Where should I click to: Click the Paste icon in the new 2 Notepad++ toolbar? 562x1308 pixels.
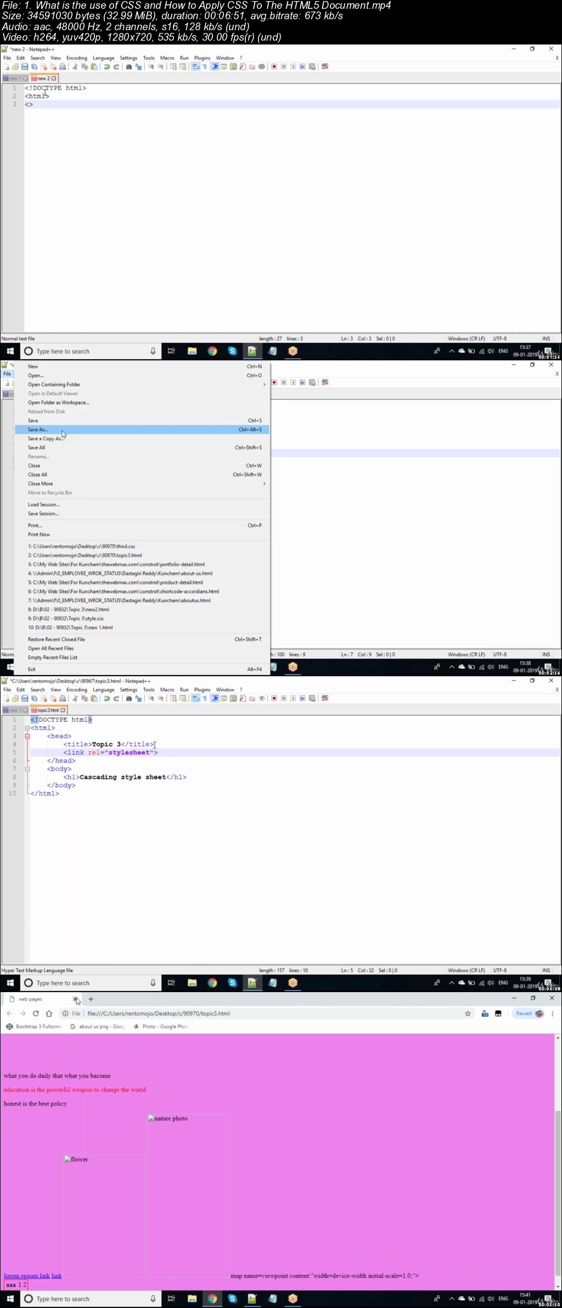pyautogui.click(x=94, y=66)
